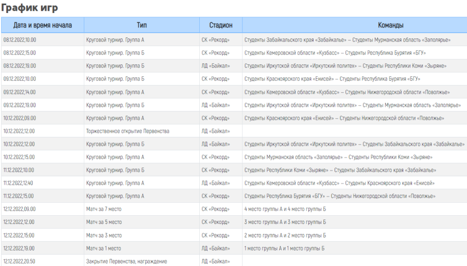
Task: Click the «Матч за 3 место» cell
Action: click(x=104, y=235)
